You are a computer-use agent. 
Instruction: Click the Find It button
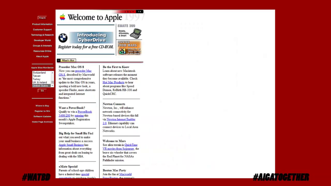tap(42, 18)
